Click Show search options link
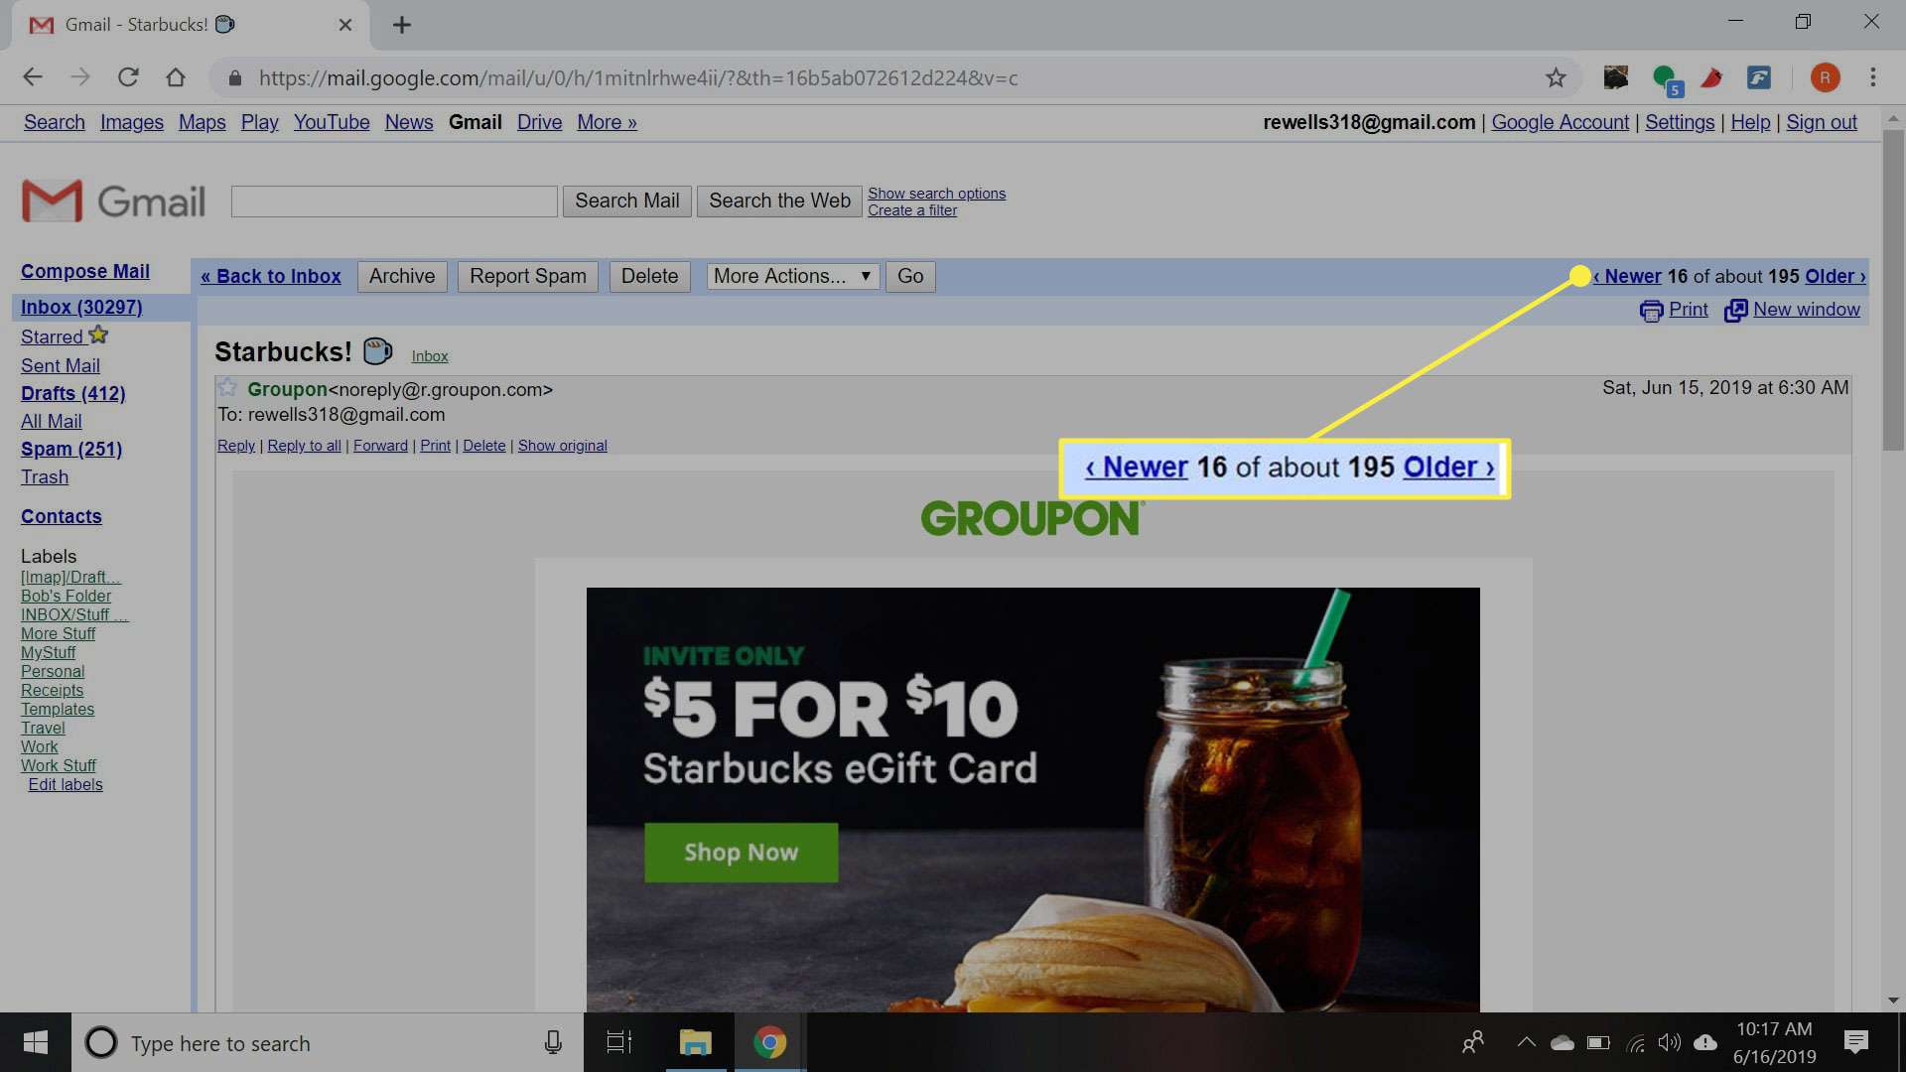The height and width of the screenshot is (1072, 1906). tap(936, 193)
